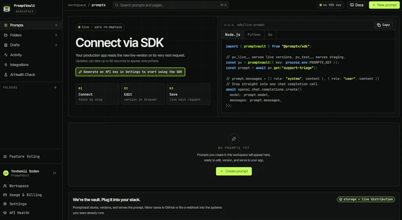Click the sdk/live-prompt file title
Viewport: 402px width, 220px height.
[x=251, y=25]
